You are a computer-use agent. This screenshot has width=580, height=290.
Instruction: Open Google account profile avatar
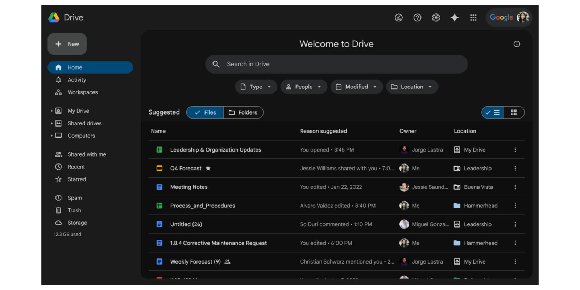click(523, 17)
